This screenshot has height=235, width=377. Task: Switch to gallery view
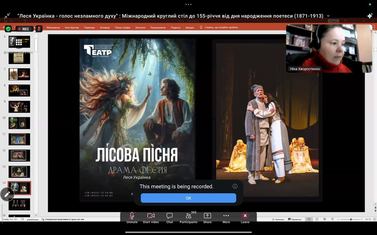pos(19,42)
